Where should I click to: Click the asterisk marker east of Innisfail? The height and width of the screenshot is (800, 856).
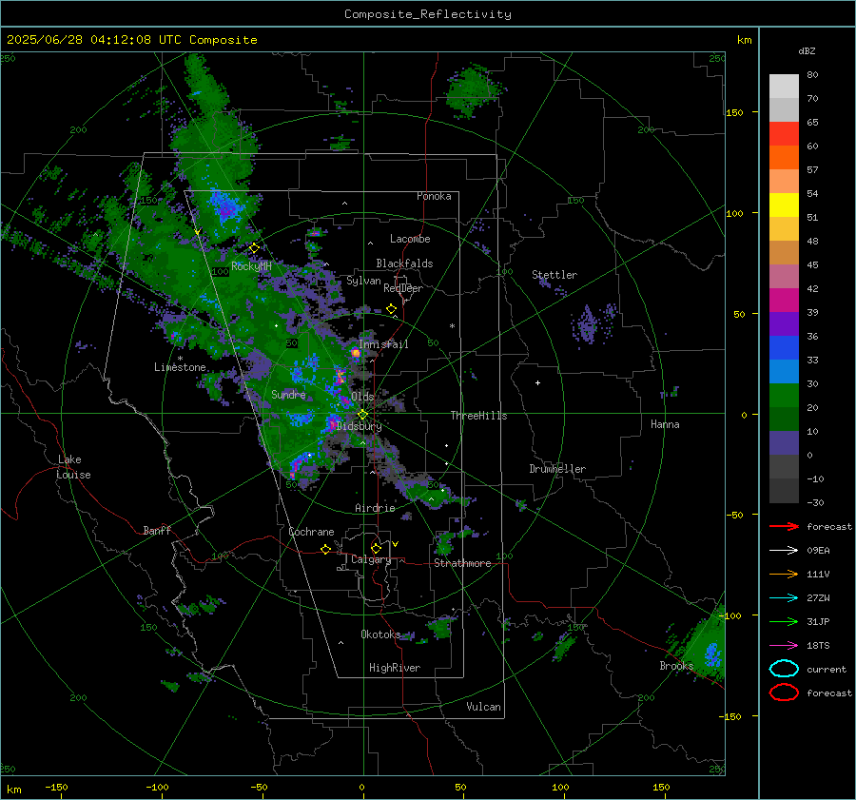[x=452, y=326]
